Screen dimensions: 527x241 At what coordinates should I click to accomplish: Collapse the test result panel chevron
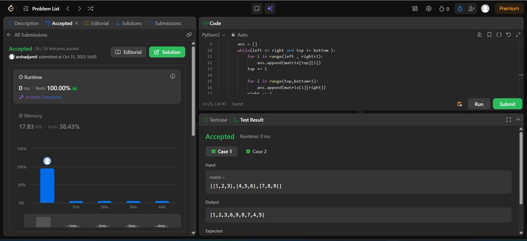click(518, 120)
